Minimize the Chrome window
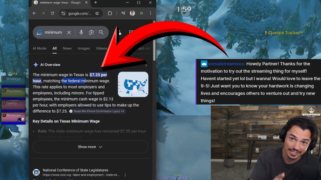 tap(127, 2)
